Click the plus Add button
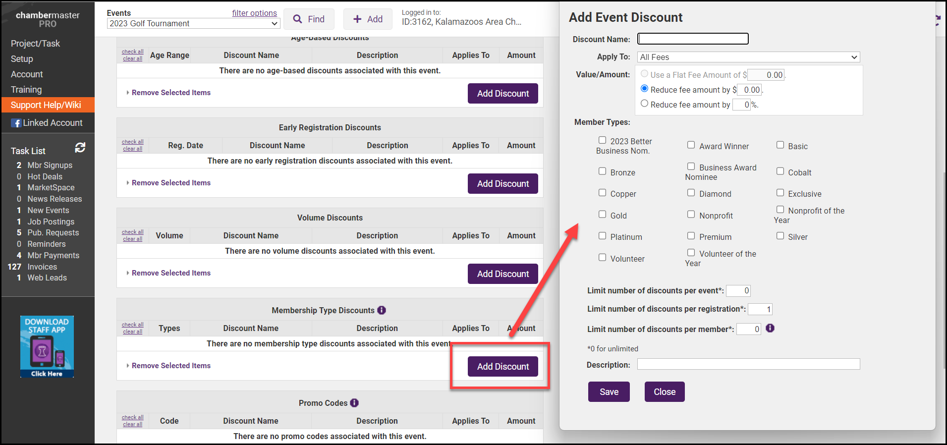The width and height of the screenshot is (947, 445). coord(368,19)
